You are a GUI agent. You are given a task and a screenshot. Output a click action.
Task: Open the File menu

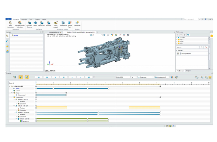click(x=8, y=19)
